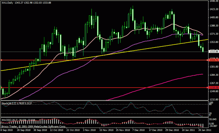Click the red 1315.71 price level tag
This screenshot has width=219, height=133.
coord(213,60)
